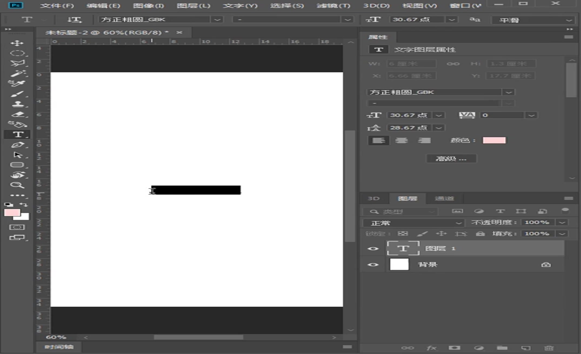This screenshot has height=354, width=581.
Task: Create a new layer group
Action: click(502, 348)
